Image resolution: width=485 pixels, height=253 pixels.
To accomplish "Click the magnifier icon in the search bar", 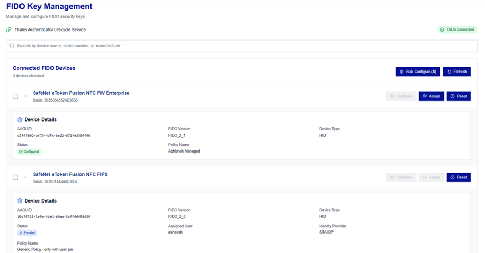I will [12, 46].
